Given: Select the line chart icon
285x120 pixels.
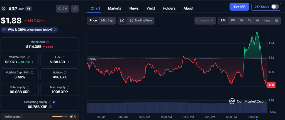Looking at the screenshot, I should click(x=122, y=20).
